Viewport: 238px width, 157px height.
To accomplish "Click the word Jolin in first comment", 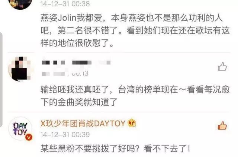I will [67, 18].
